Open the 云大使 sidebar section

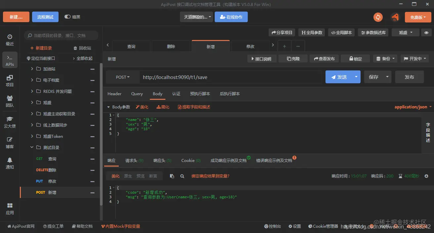[x=10, y=122]
